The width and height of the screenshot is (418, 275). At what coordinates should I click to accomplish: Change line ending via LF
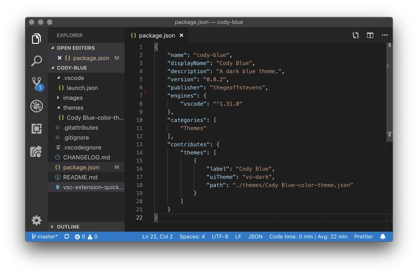pos(238,237)
